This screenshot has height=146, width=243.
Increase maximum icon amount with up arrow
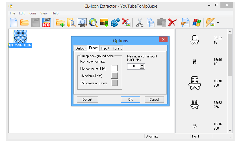(142, 65)
